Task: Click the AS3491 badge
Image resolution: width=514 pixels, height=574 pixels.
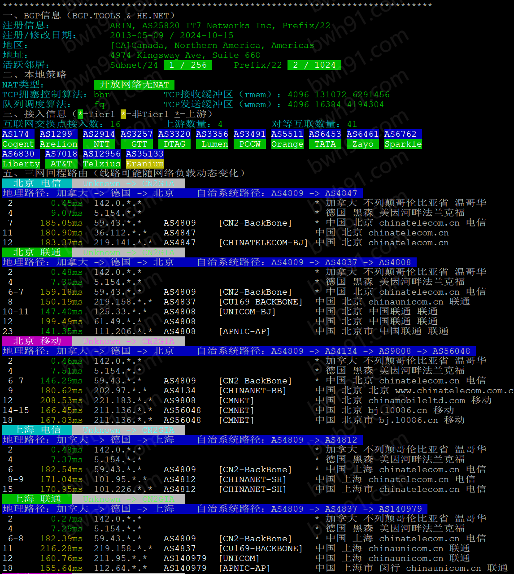Action: pos(250,134)
